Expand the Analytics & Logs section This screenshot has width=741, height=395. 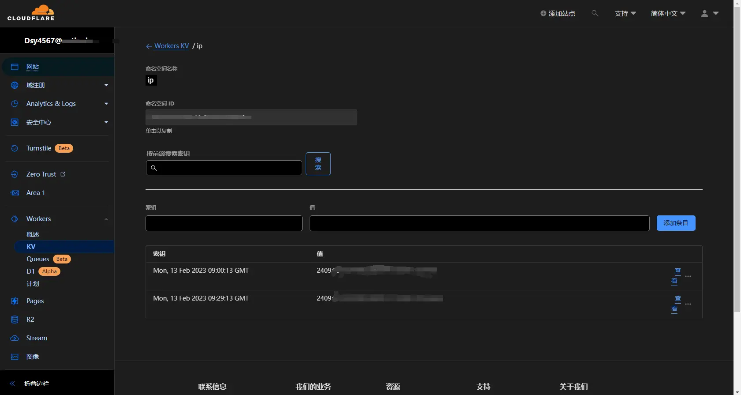(x=106, y=104)
